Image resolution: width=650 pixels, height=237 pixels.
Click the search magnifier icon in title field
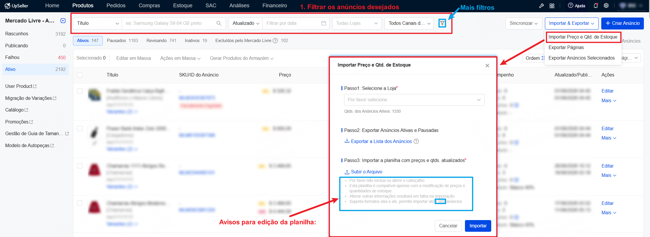click(x=219, y=23)
